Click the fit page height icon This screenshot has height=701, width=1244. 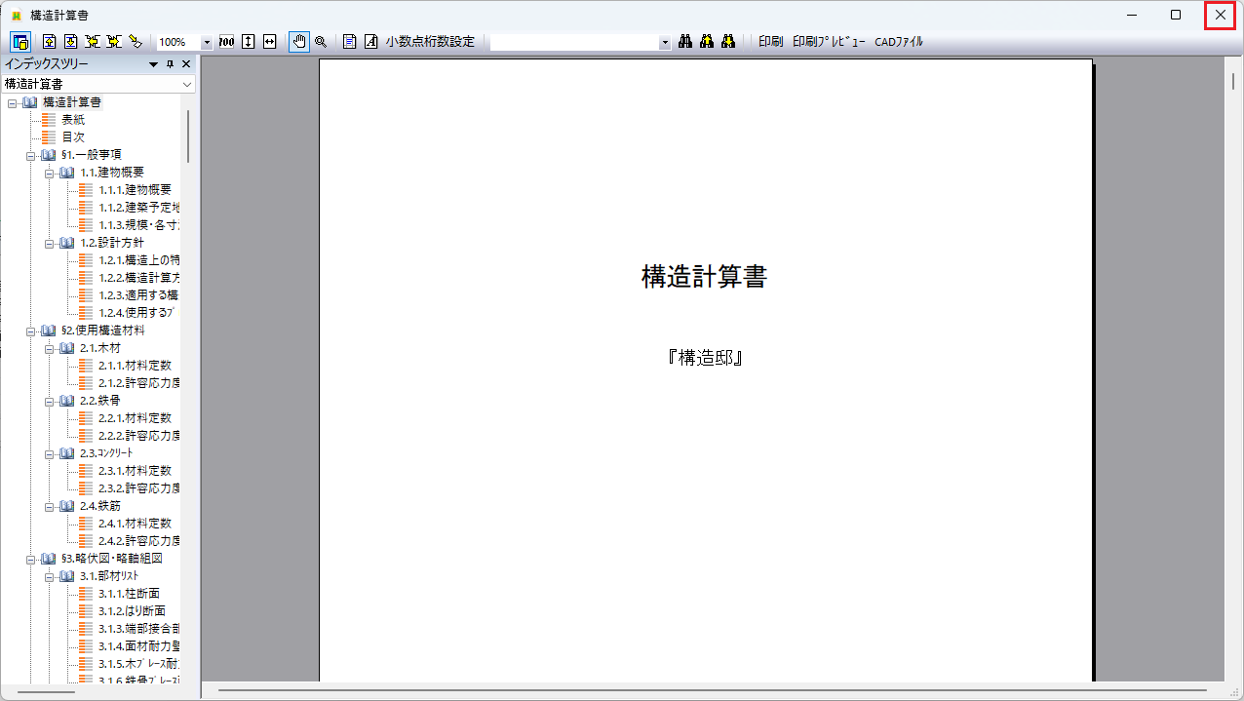(x=249, y=42)
